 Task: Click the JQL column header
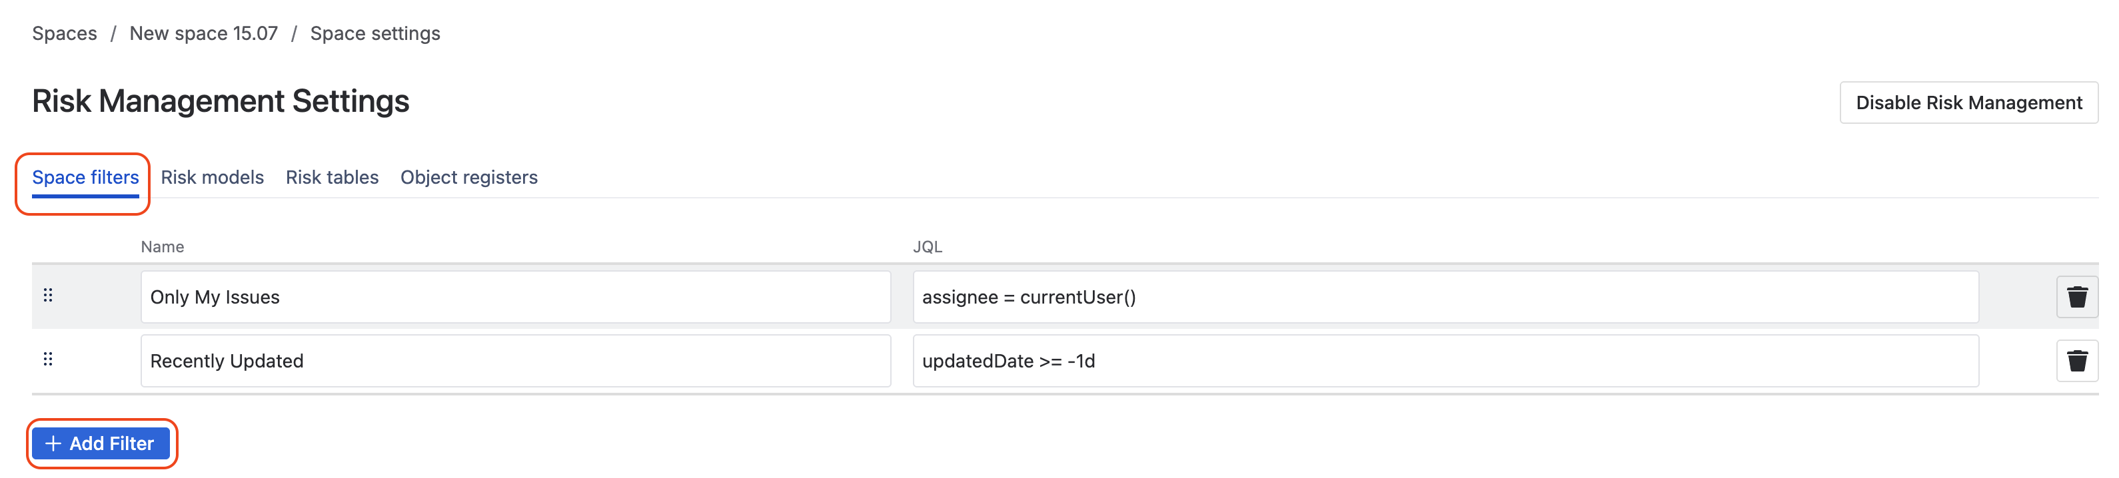[927, 247]
